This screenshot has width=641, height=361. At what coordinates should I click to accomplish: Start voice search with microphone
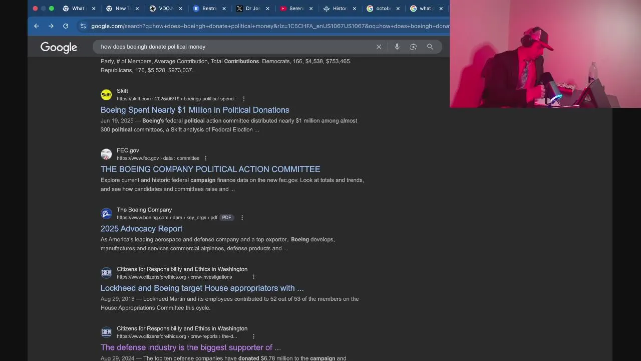tap(397, 47)
